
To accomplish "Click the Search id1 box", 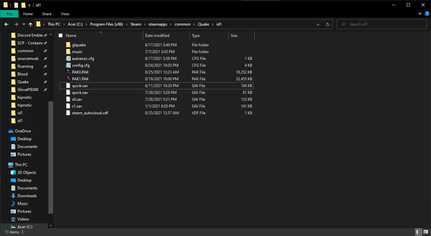I will [x=382, y=24].
